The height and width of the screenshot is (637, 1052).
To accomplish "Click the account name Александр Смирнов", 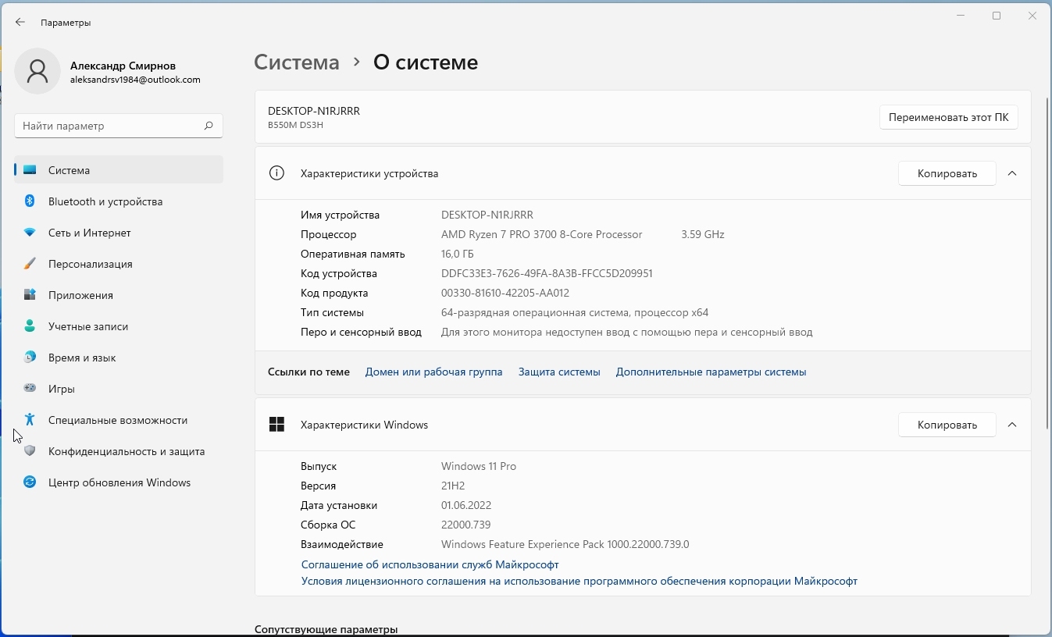I will click(x=123, y=66).
